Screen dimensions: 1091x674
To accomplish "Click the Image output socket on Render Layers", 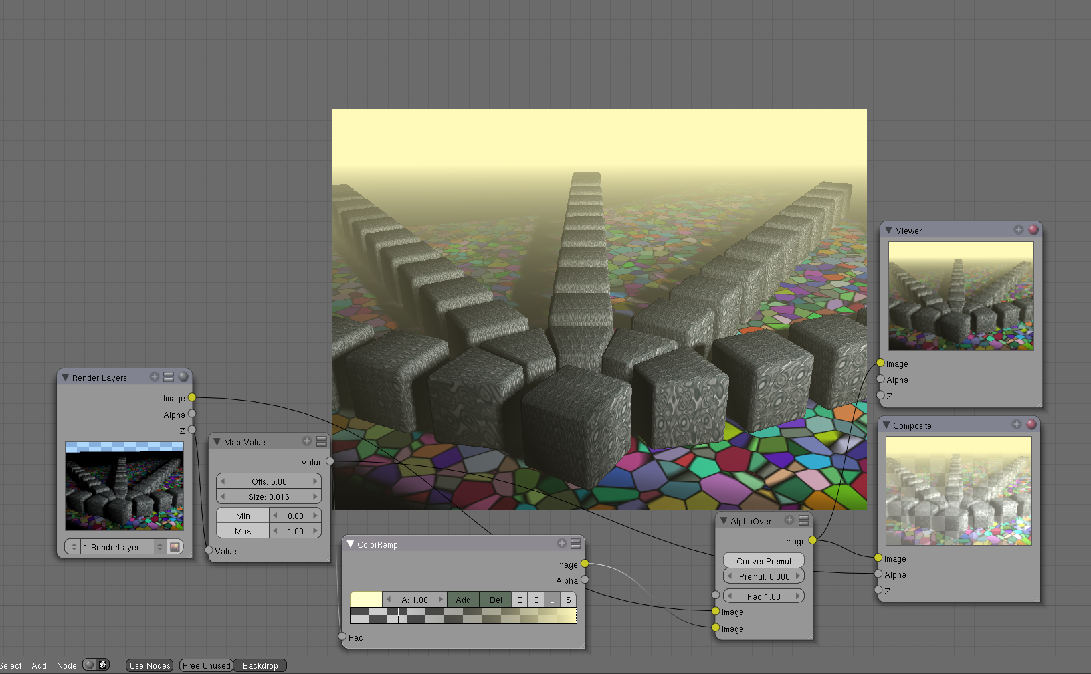I will click(x=192, y=397).
